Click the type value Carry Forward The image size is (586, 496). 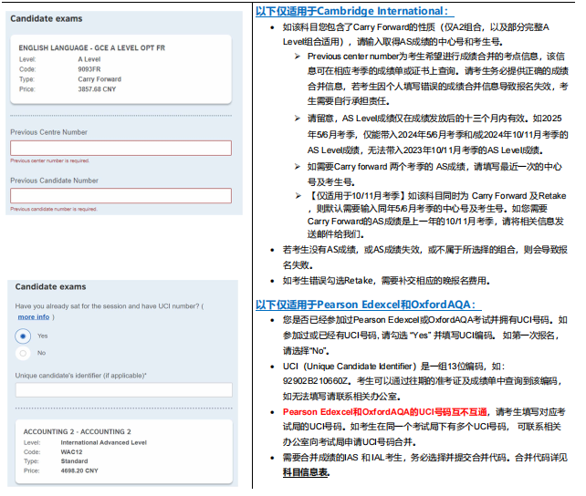[x=99, y=79]
